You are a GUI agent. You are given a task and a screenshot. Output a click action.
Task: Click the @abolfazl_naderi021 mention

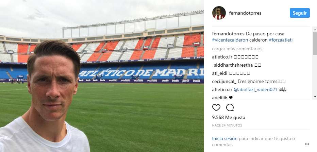click(x=255, y=90)
